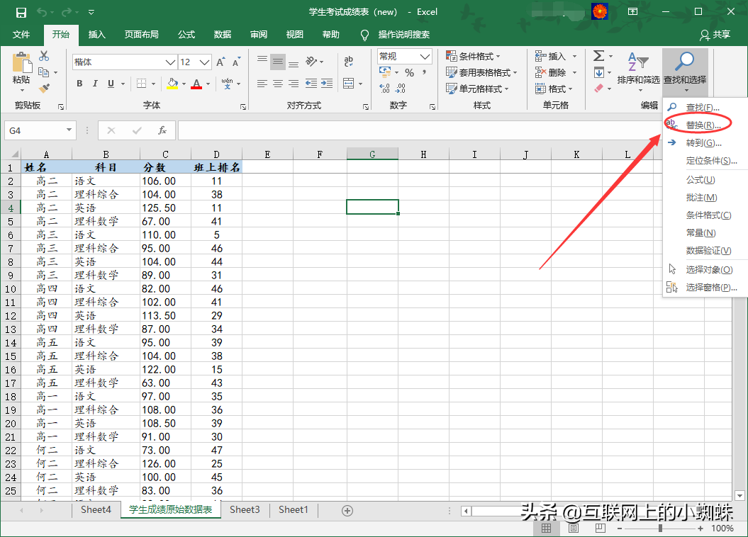Apply yellow fill color bucket
This screenshot has width=748, height=537.
(173, 84)
